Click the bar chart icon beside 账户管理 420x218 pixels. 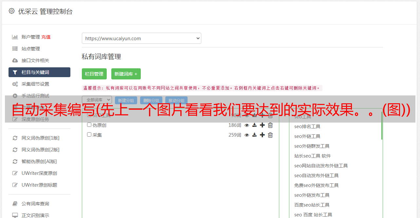coord(15,37)
